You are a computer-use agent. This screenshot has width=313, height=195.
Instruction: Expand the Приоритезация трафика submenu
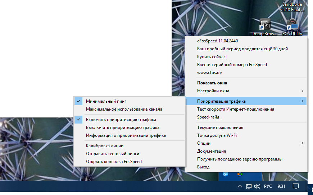coord(246,101)
